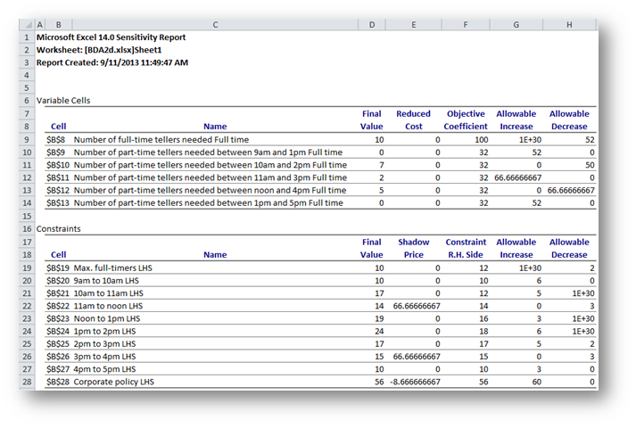The image size is (636, 428).
Task: Click the 'Corporate policy LHS' constraint name
Action: [113, 382]
